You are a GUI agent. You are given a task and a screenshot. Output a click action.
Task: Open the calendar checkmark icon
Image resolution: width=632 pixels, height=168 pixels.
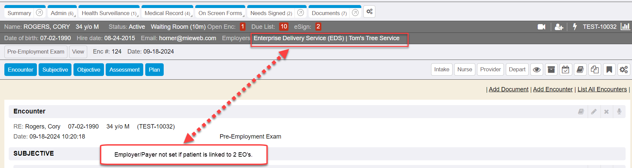point(566,70)
